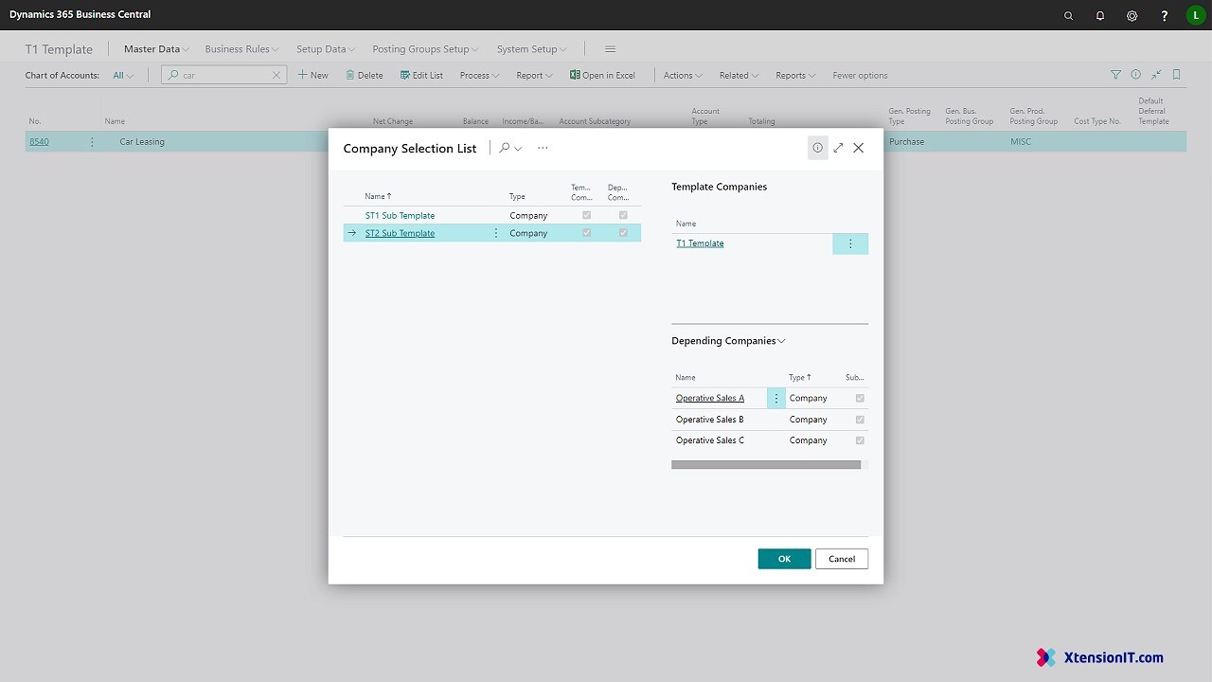Open the Chart of Accounts All filter
The image size is (1212, 682).
[123, 76]
